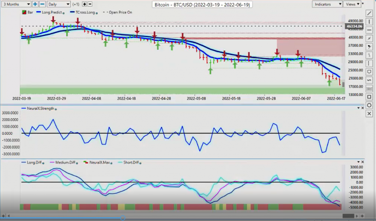Open the Indicators dropdown
Image resolution: width=376 pixels, height=221 pixels.
tap(327, 4)
